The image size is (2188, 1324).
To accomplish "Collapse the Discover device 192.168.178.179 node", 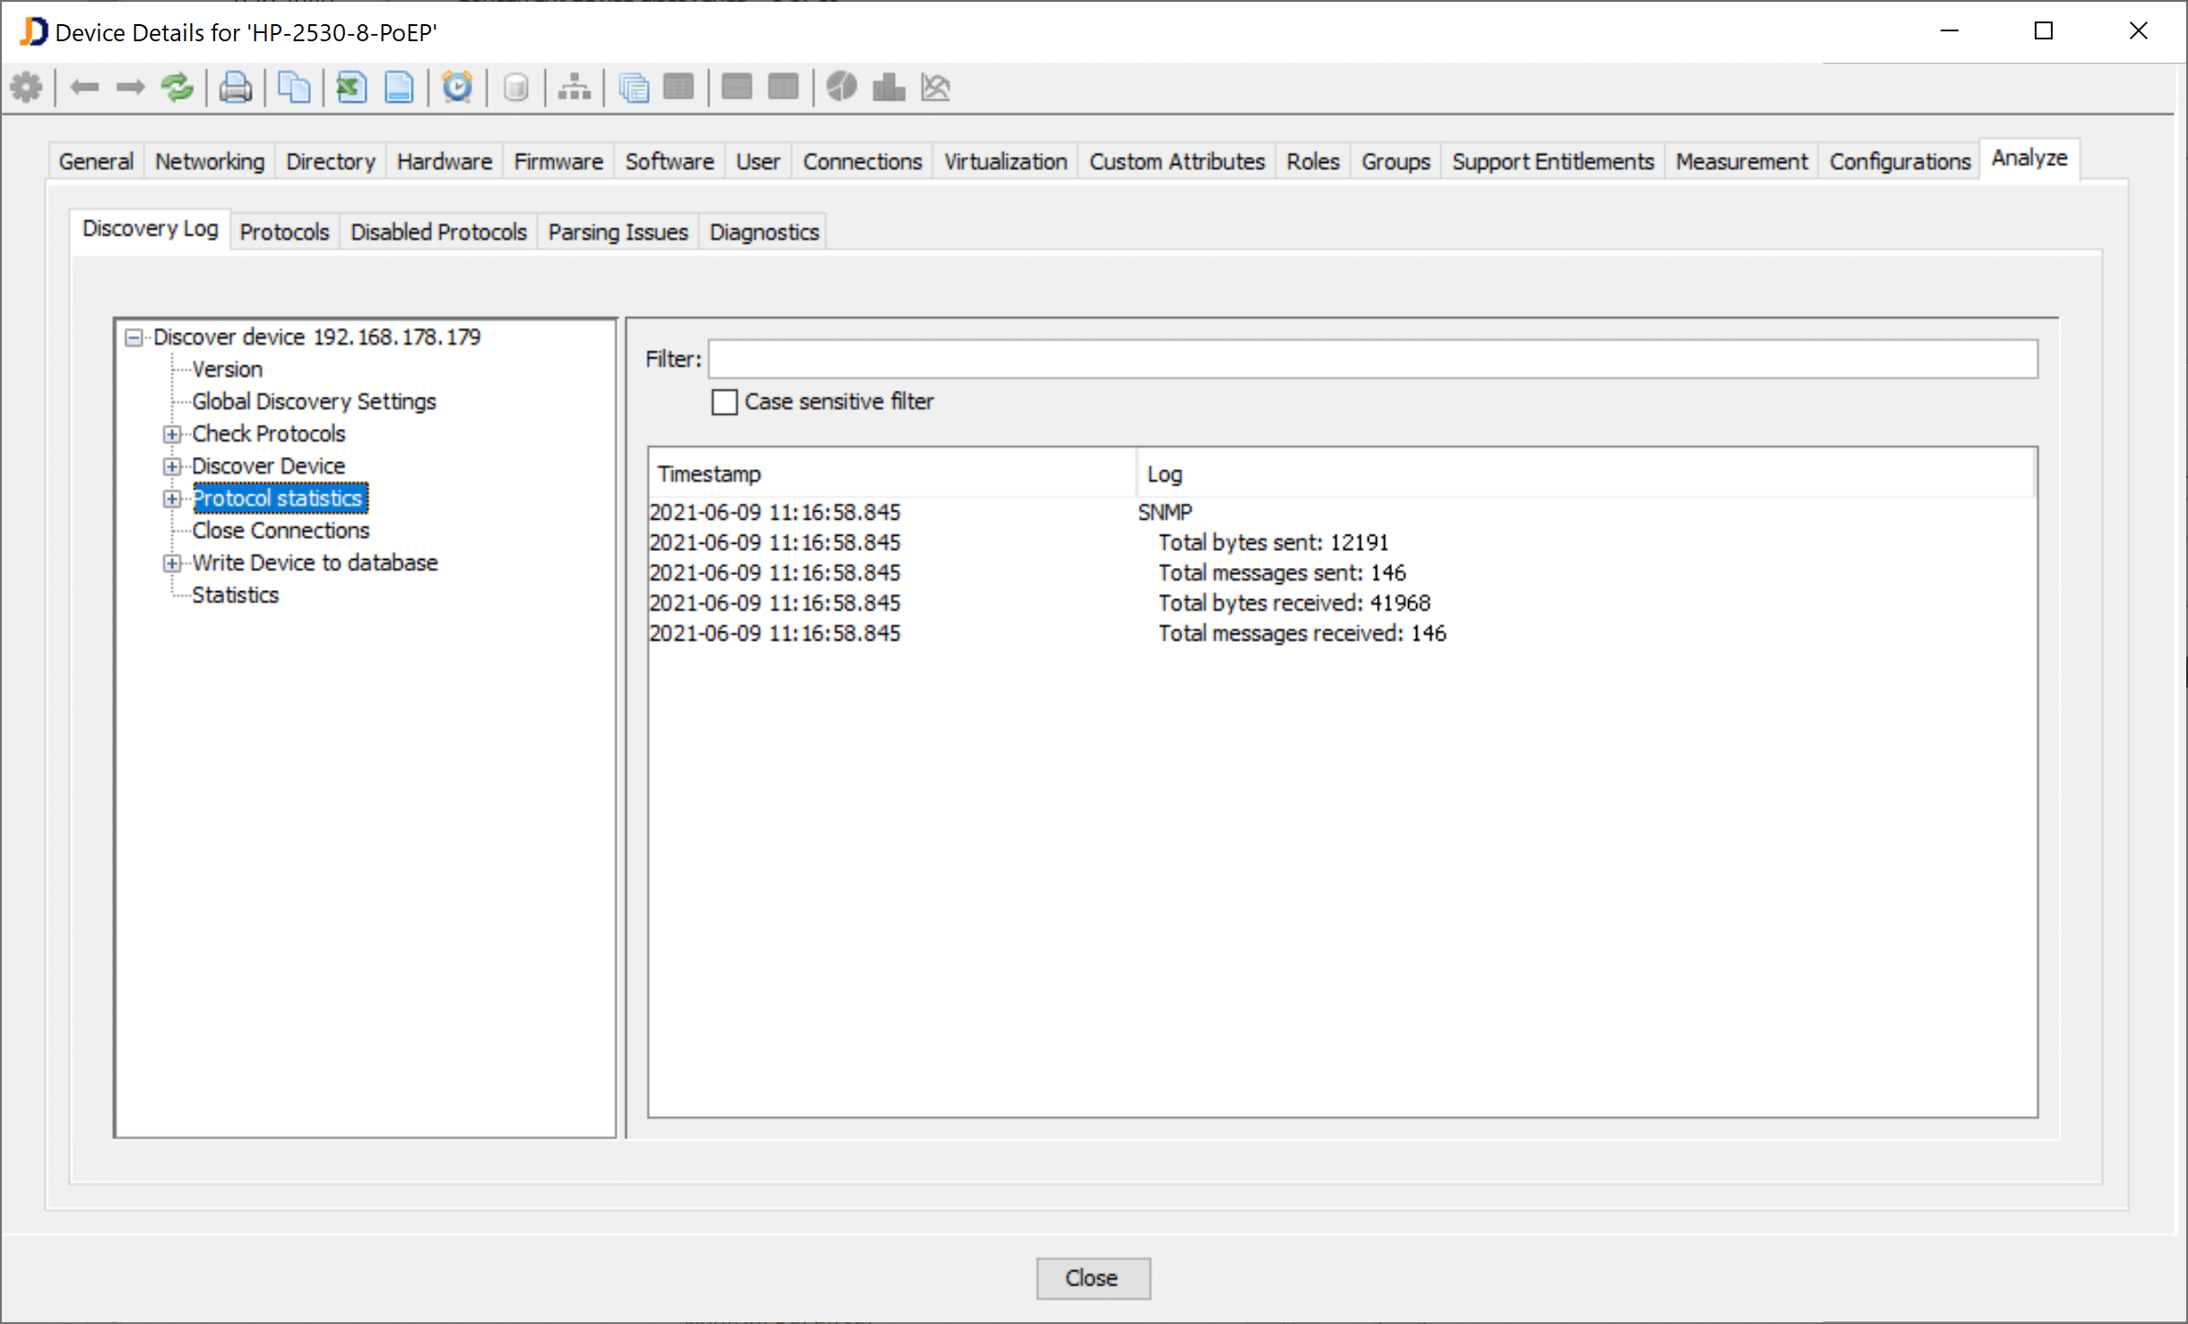I will [x=134, y=338].
